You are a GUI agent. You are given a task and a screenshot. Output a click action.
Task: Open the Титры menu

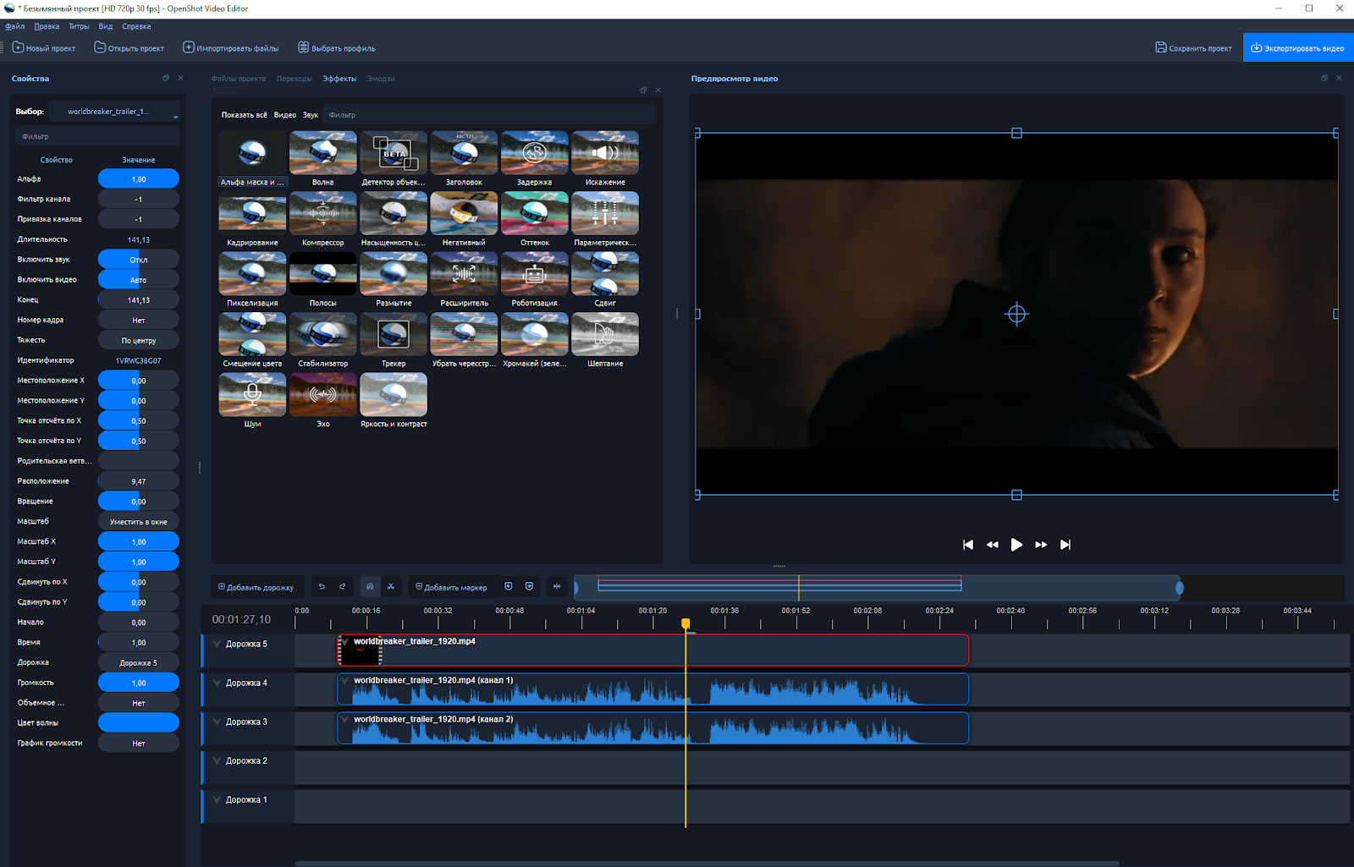79,26
